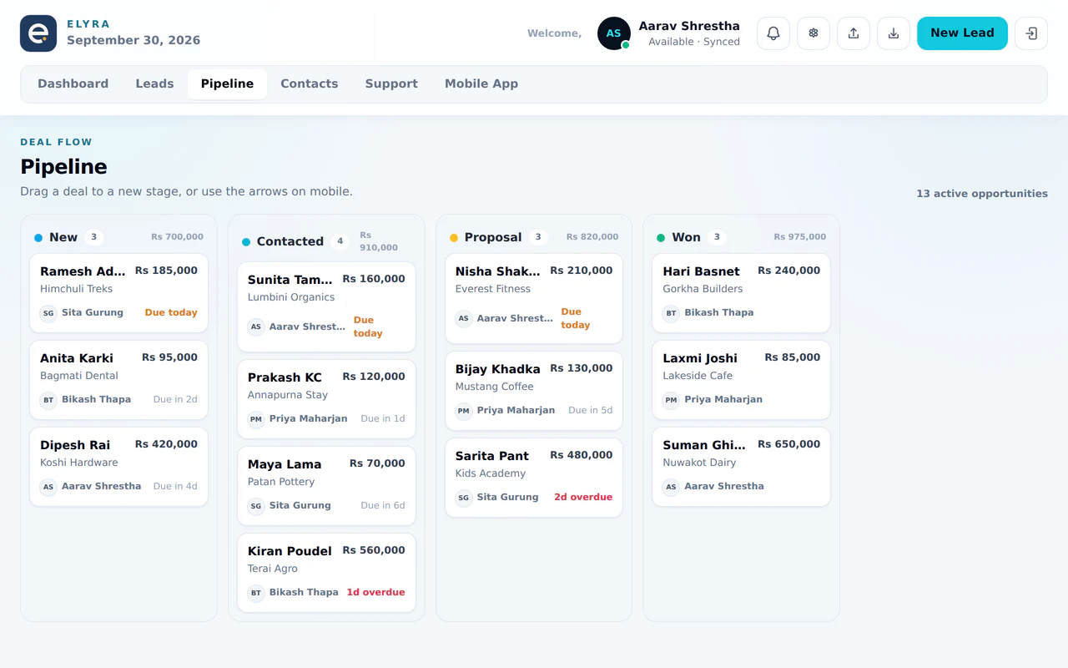Click BT avatar on Anita Karki card
The height and width of the screenshot is (668, 1068).
[x=48, y=400]
